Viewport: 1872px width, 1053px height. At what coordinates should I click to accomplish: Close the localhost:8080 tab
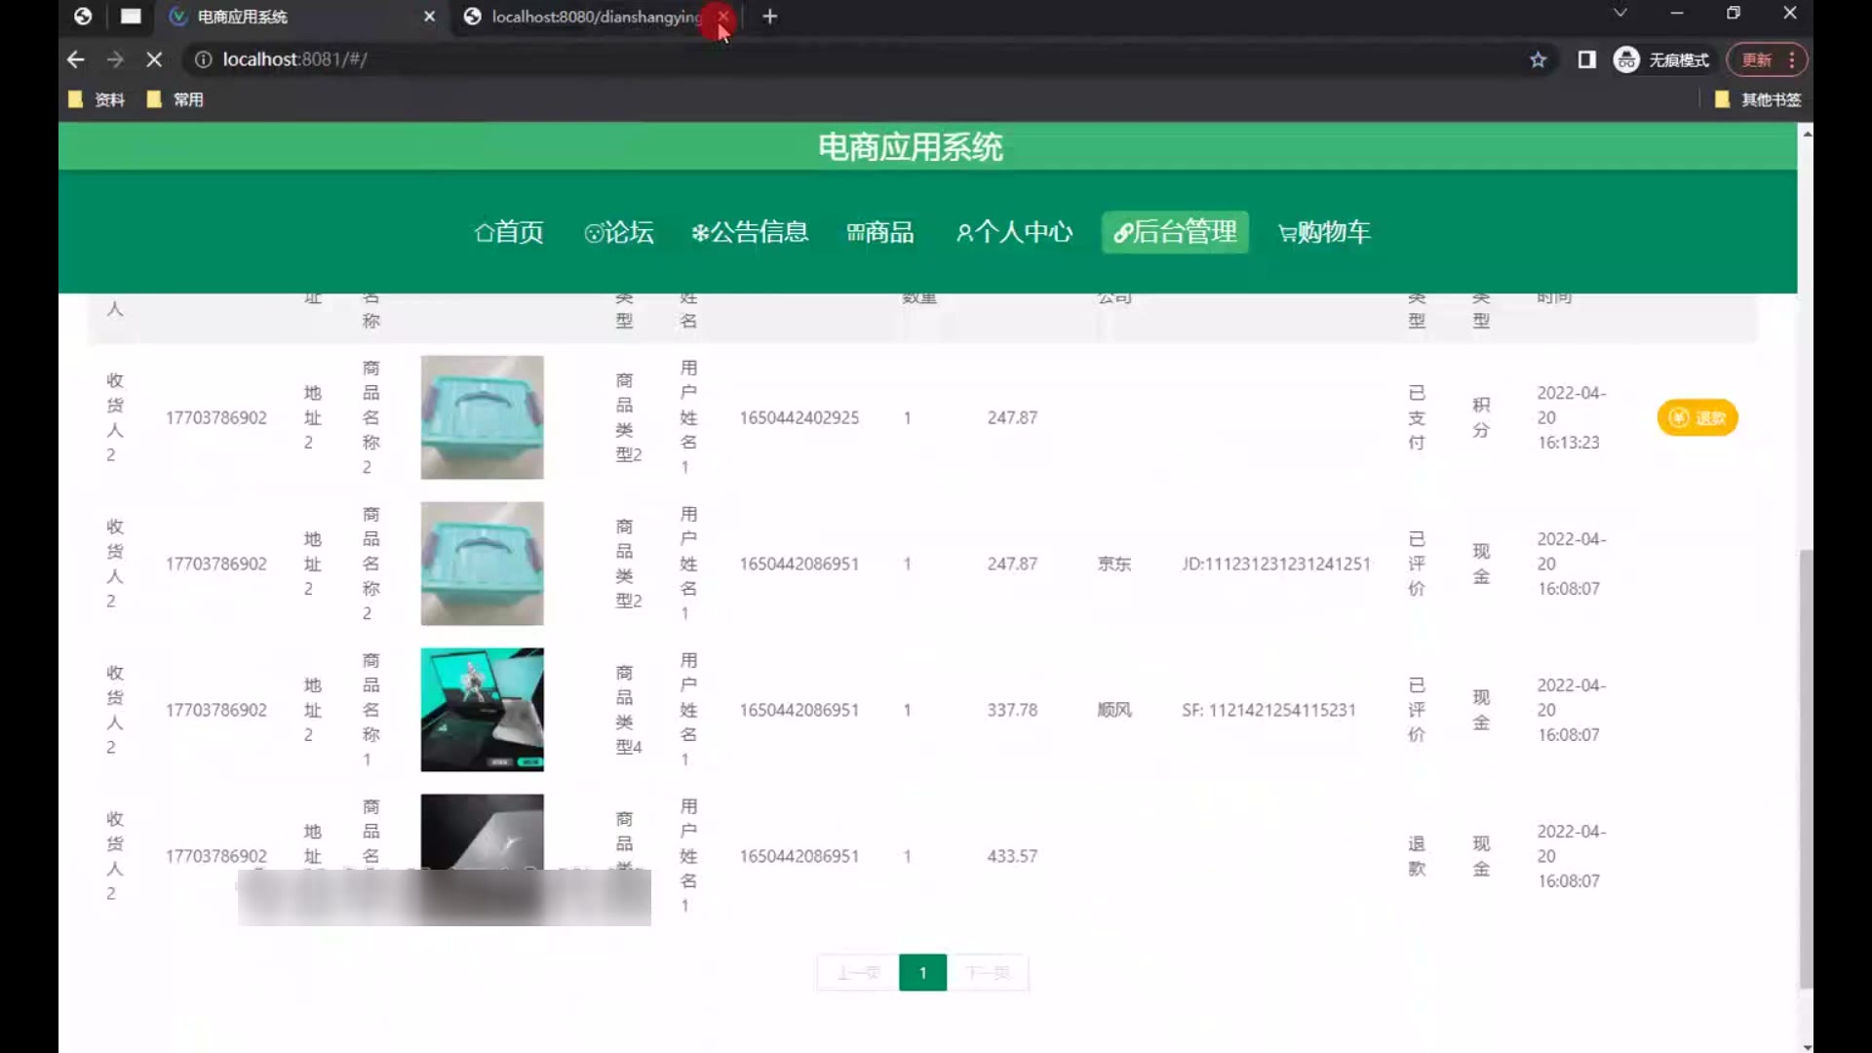click(x=722, y=17)
